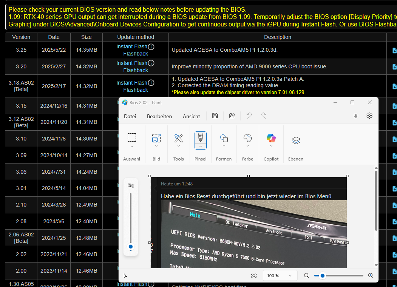The width and height of the screenshot is (397, 287).
Task: Click Instant Flash link for version 3.18.AS02
Action: click(x=132, y=83)
